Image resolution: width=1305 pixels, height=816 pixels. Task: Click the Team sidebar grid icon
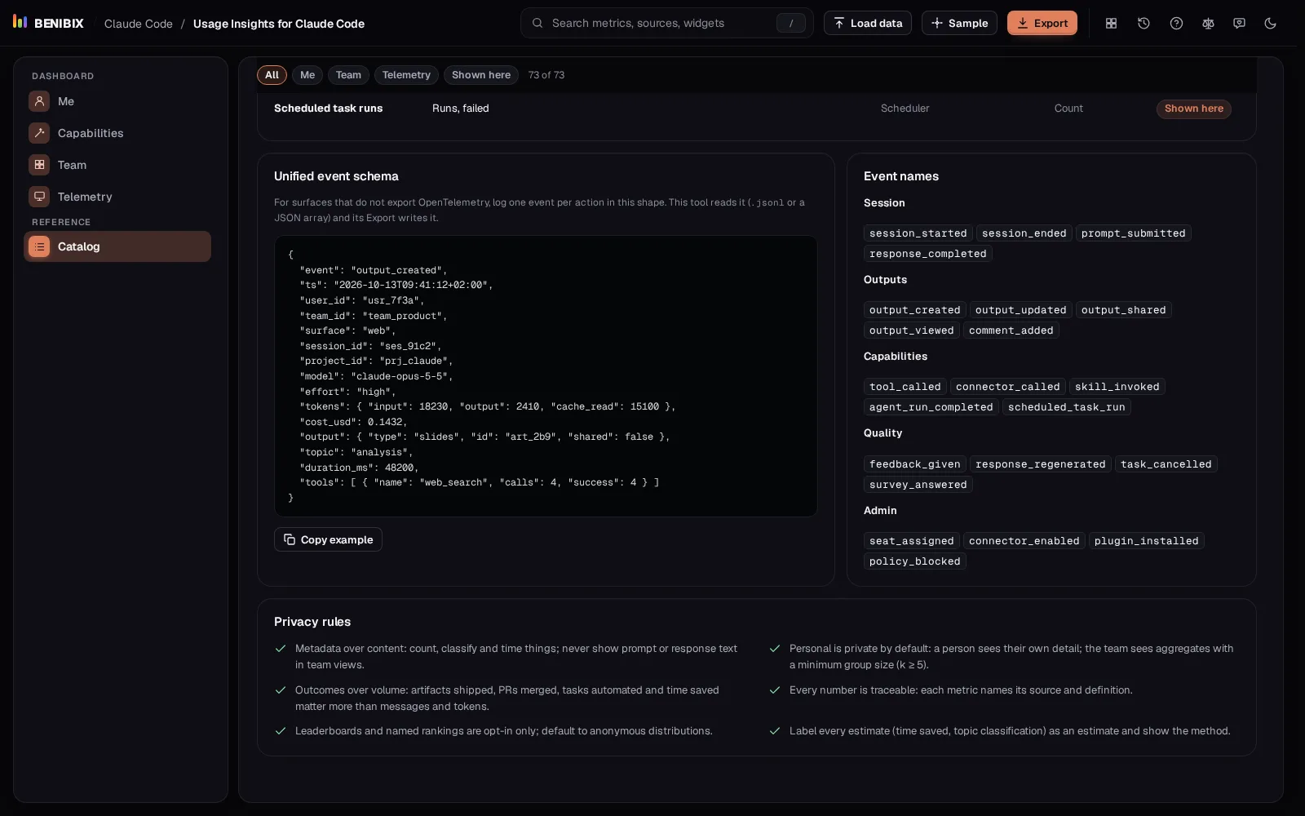tap(39, 165)
